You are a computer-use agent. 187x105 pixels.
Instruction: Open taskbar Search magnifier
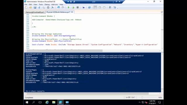pyautogui.click(x=34, y=102)
